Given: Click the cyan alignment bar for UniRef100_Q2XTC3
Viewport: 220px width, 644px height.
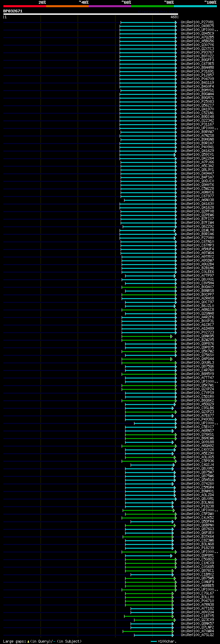Looking at the screenshot, I should click(x=148, y=49).
